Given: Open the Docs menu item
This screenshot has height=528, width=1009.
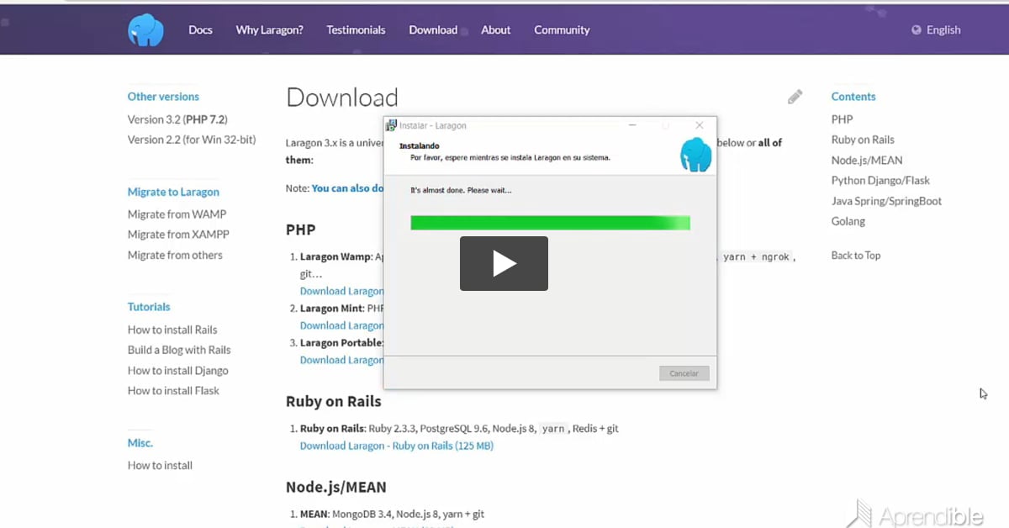Looking at the screenshot, I should pyautogui.click(x=200, y=29).
